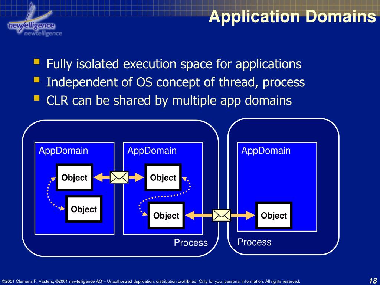
Task: Click the 'Independent of OS concept' bullet text
Action: pyautogui.click(x=176, y=82)
